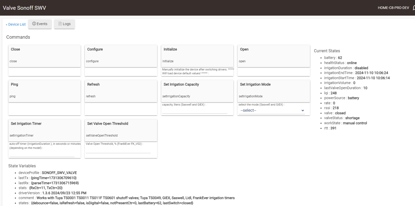The image size is (415, 206).
Task: Select the stats RxCtr TxCtr variable
Action: 40,188
